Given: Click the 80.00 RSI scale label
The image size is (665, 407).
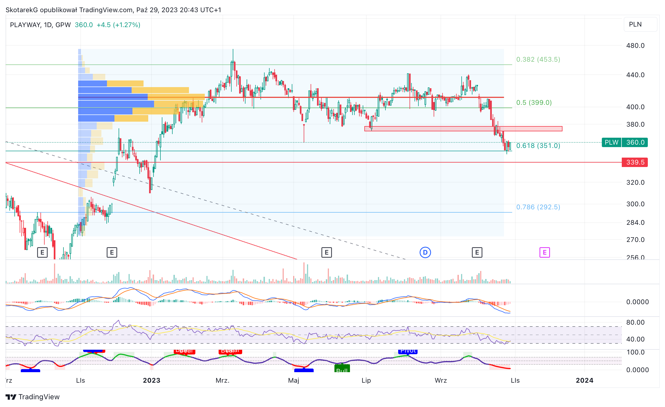Looking at the screenshot, I should coord(635,322).
